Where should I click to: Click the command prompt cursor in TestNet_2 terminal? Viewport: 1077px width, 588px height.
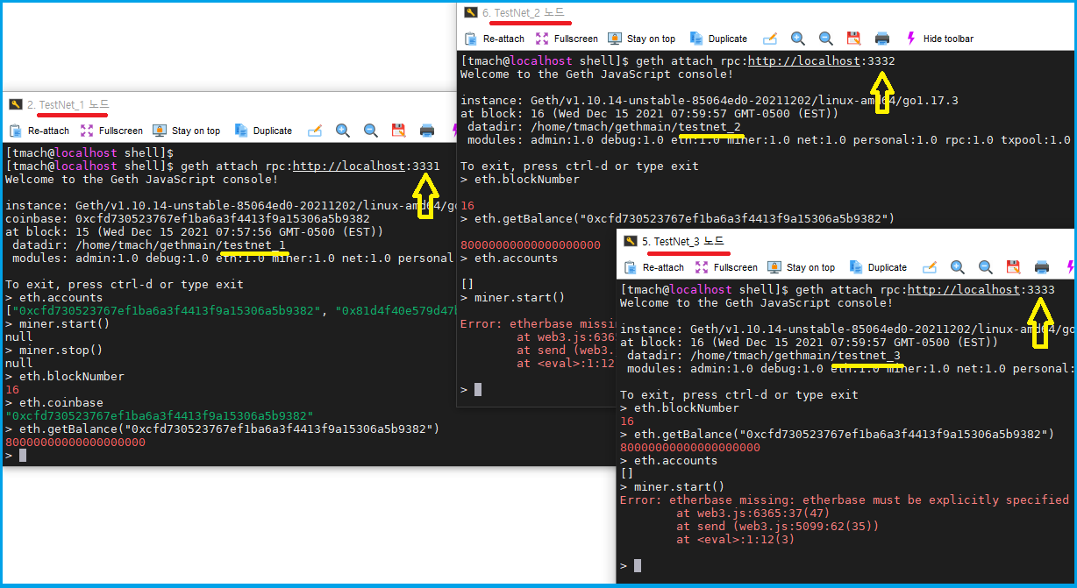tap(478, 389)
